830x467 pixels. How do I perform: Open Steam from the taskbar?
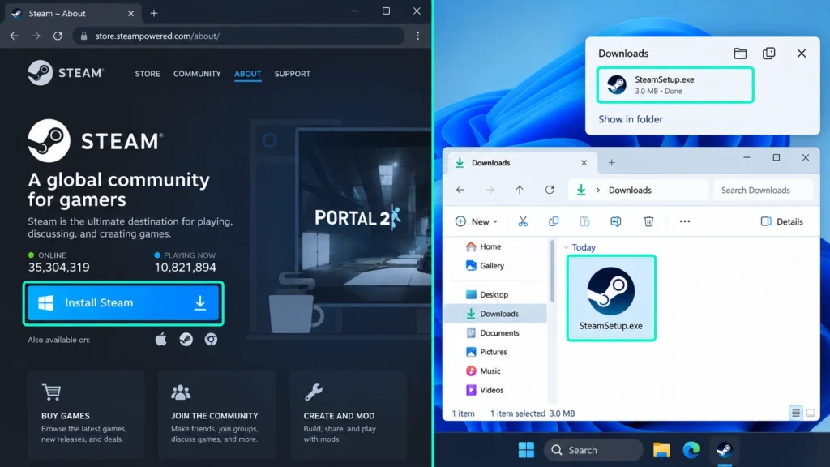[x=725, y=450]
